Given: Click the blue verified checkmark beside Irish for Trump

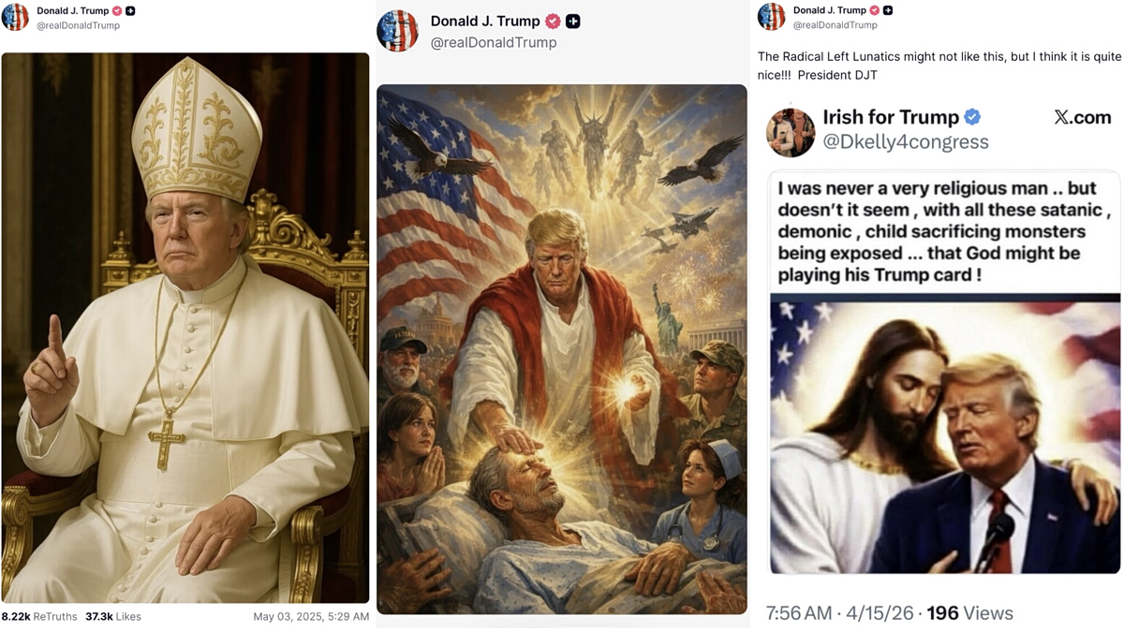Looking at the screenshot, I should (972, 117).
